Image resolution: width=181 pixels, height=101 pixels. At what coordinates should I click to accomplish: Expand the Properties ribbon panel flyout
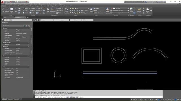116,15
